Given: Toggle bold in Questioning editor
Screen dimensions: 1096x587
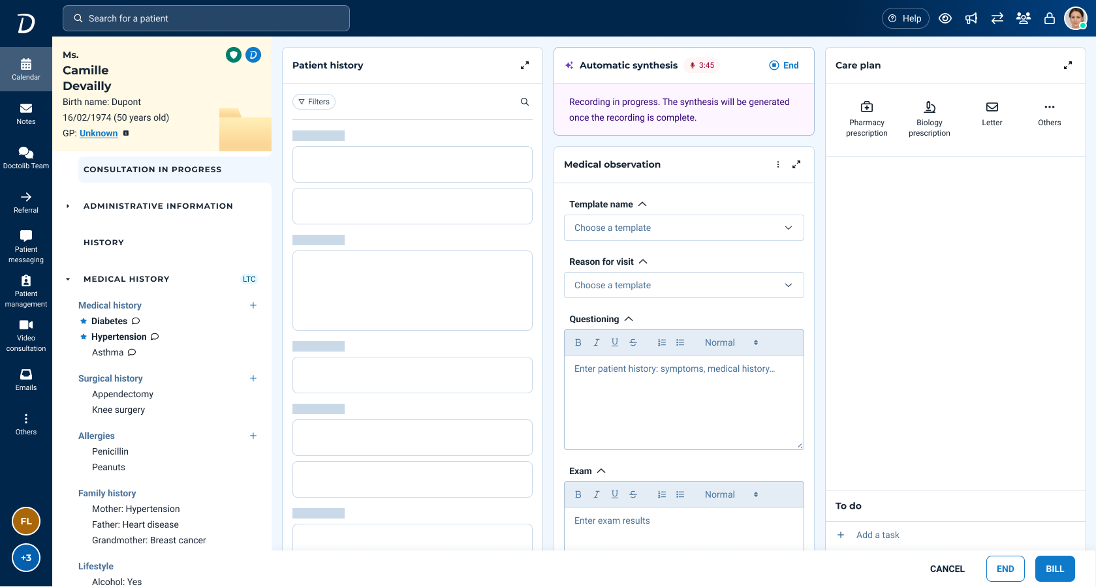Looking at the screenshot, I should coord(578,342).
